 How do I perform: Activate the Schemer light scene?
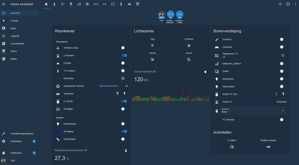[189, 46]
